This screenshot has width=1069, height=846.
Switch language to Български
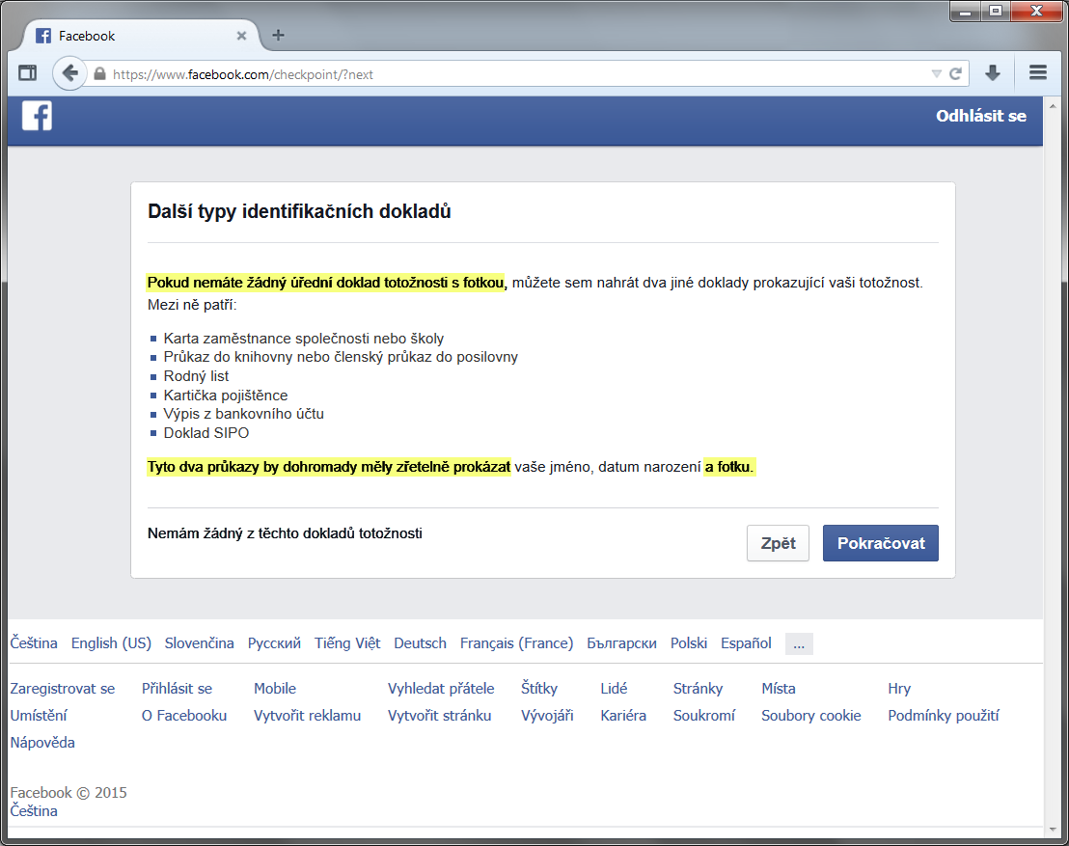[x=621, y=642]
